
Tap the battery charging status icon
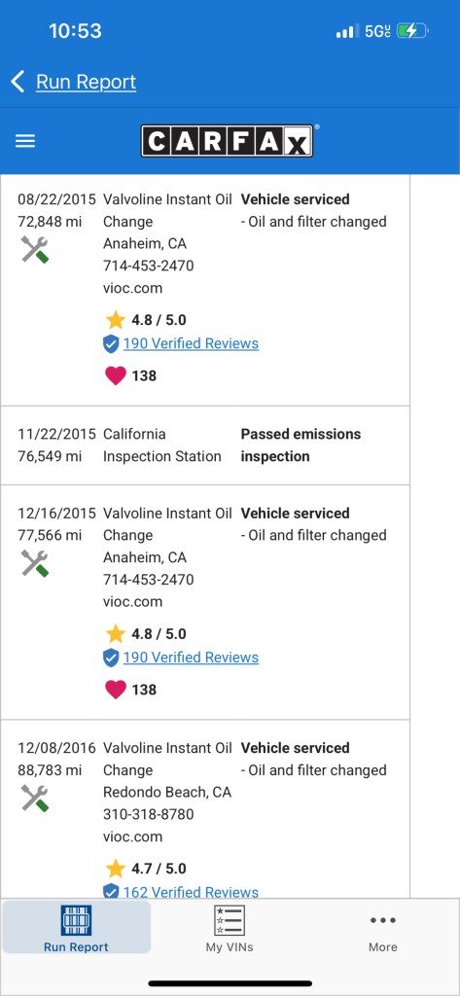click(x=413, y=30)
